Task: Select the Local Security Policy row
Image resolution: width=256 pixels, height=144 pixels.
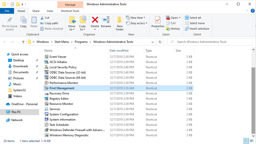Action: click(x=118, y=67)
